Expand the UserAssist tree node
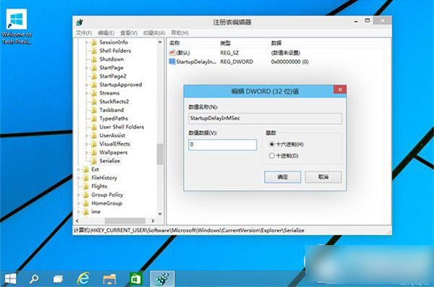Screen dimensions: 434x287 [86, 136]
